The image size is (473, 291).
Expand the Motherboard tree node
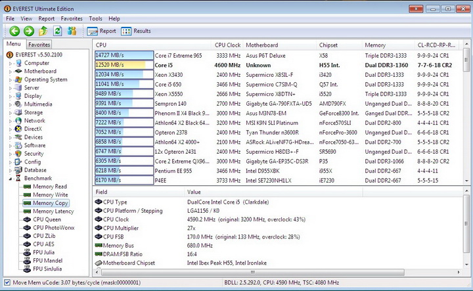[11, 72]
